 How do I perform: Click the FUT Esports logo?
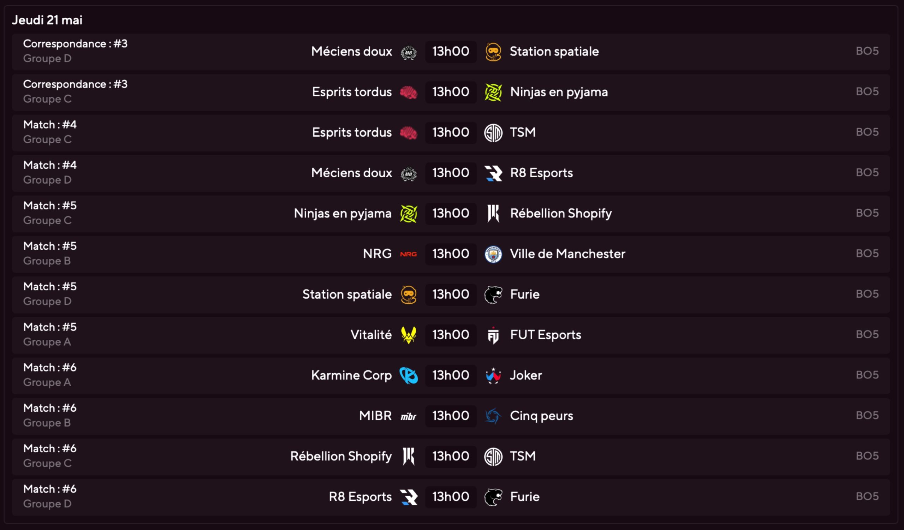coord(493,335)
